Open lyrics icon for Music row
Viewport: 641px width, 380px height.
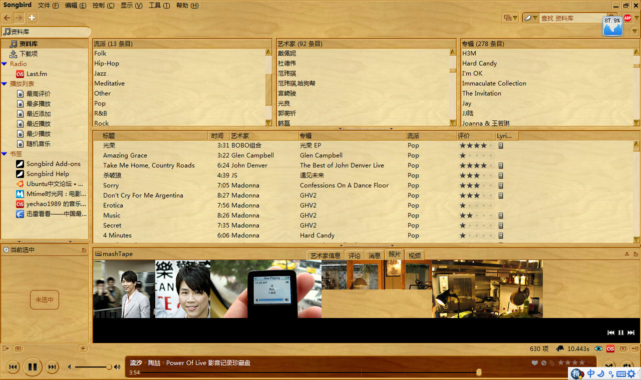(500, 215)
